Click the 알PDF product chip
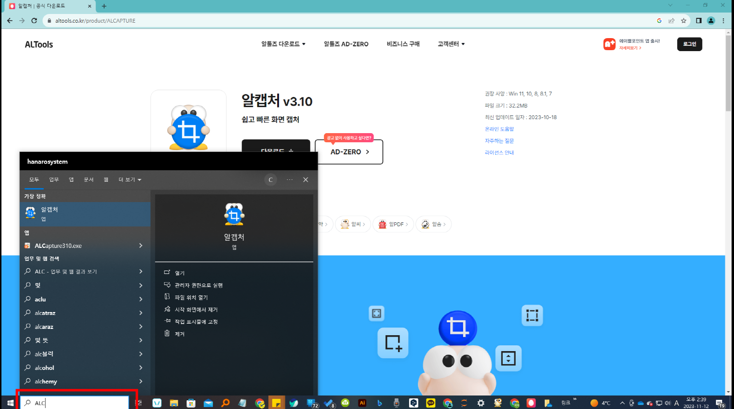Viewport: 734px width, 409px height. click(393, 224)
